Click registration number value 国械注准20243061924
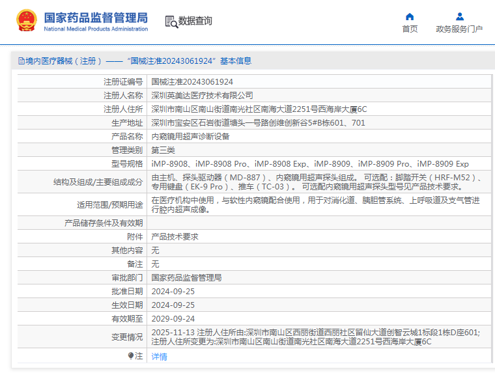Image resolution: width=495 pixels, height=373 pixels. [x=192, y=82]
